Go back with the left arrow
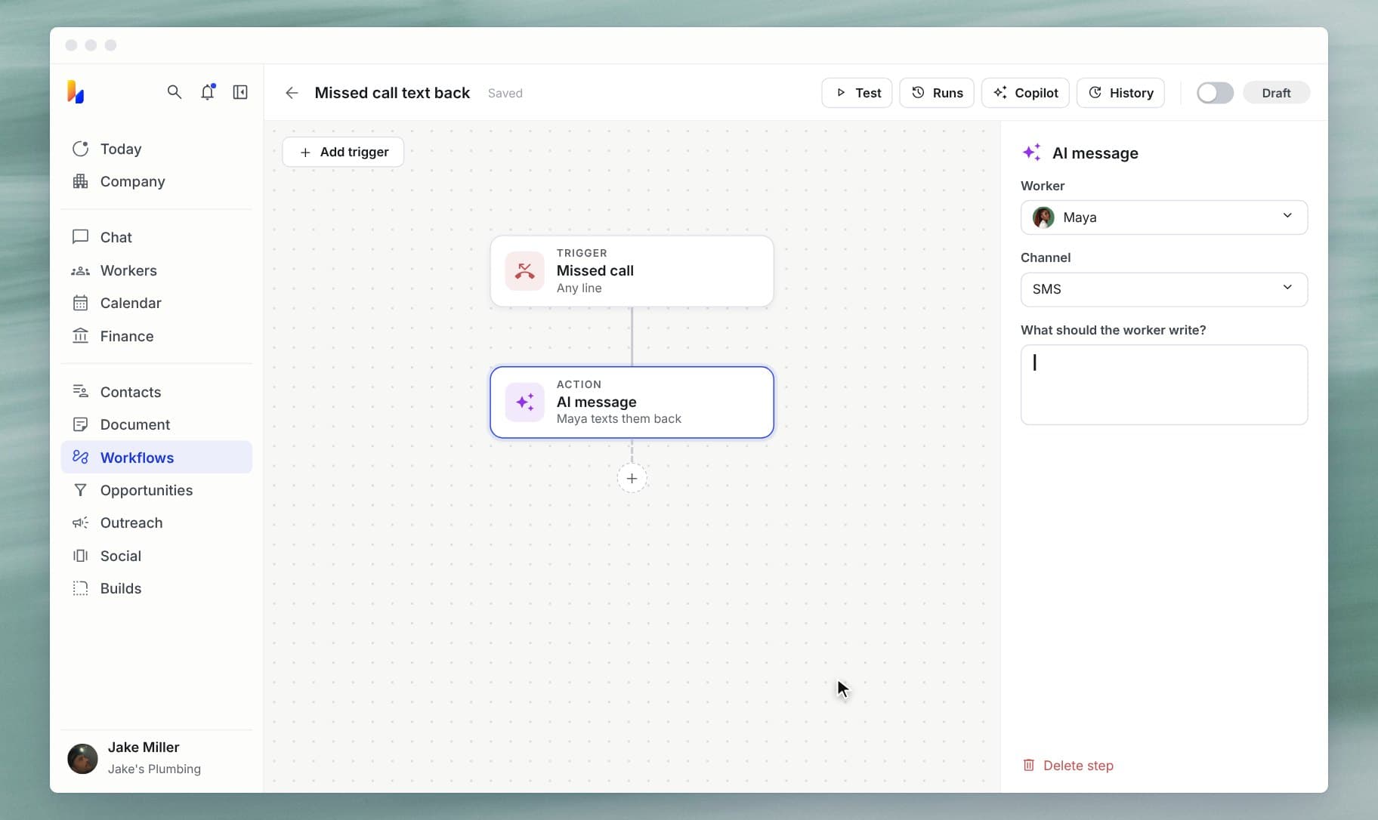The width and height of the screenshot is (1378, 820). [292, 93]
